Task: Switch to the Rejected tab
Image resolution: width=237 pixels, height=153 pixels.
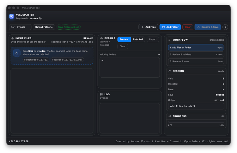Action: pyautogui.click(x=138, y=39)
